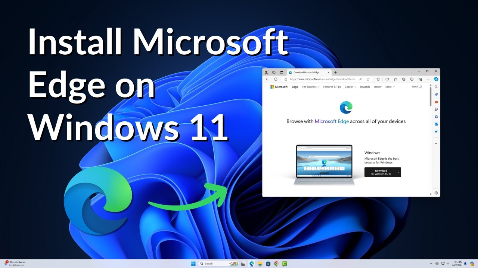
Task: Open the Collections toolbar icon
Action: click(x=404, y=79)
